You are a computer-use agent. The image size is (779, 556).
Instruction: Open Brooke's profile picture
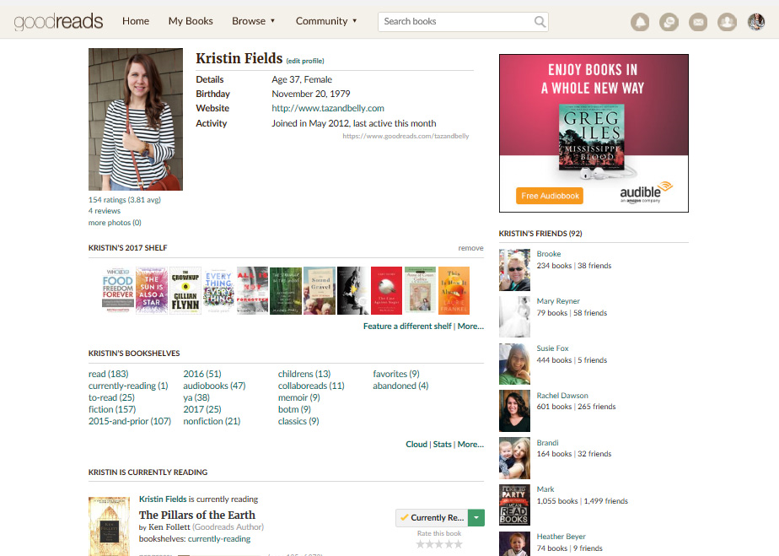(514, 270)
